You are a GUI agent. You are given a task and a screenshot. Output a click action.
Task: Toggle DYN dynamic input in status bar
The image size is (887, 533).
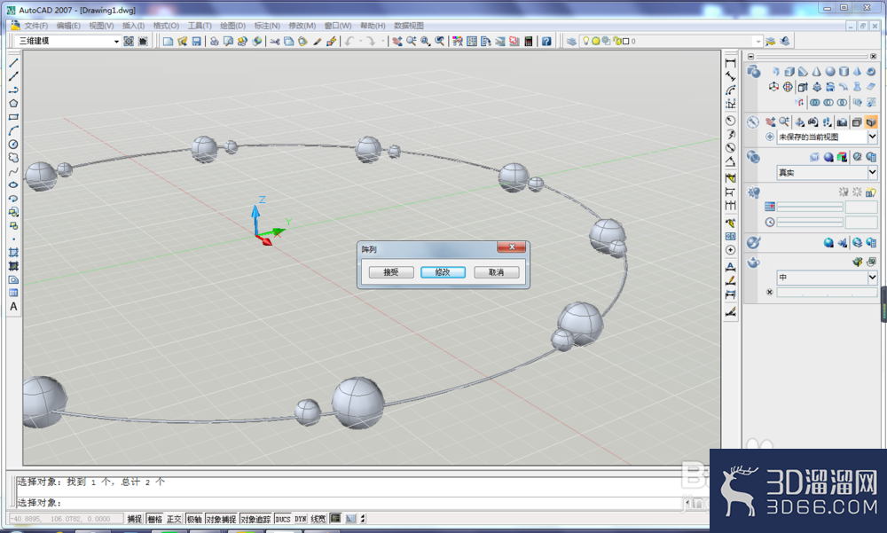tap(301, 519)
